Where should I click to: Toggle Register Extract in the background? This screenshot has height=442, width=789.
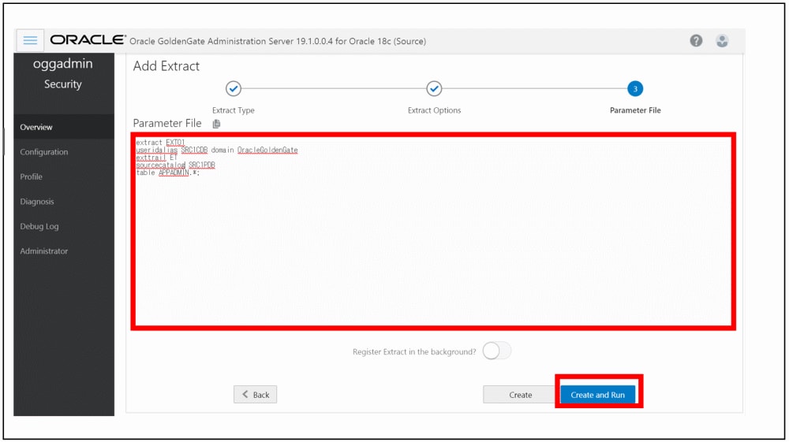pos(496,351)
